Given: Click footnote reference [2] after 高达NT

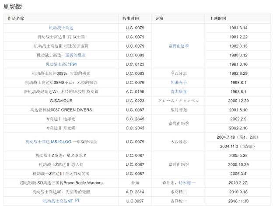Looking at the screenshot, I should (x=77, y=200).
